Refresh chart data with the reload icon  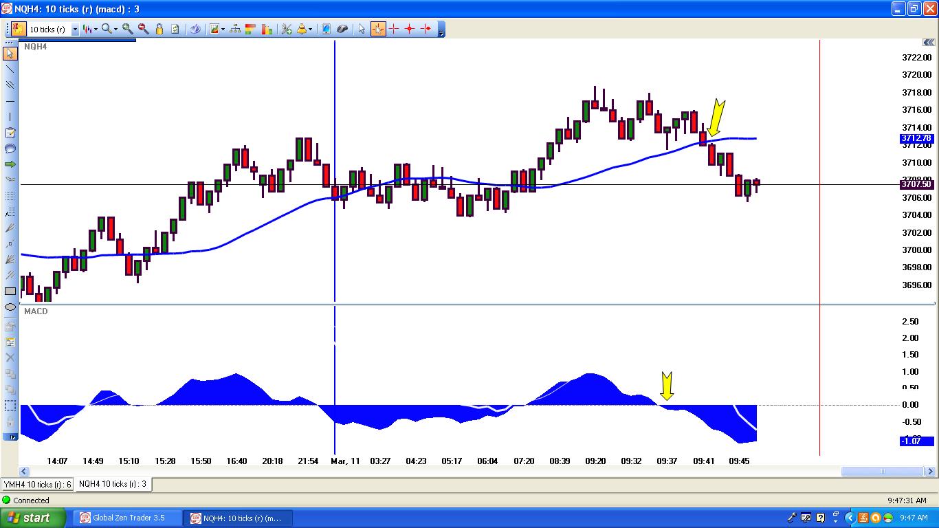(x=175, y=29)
